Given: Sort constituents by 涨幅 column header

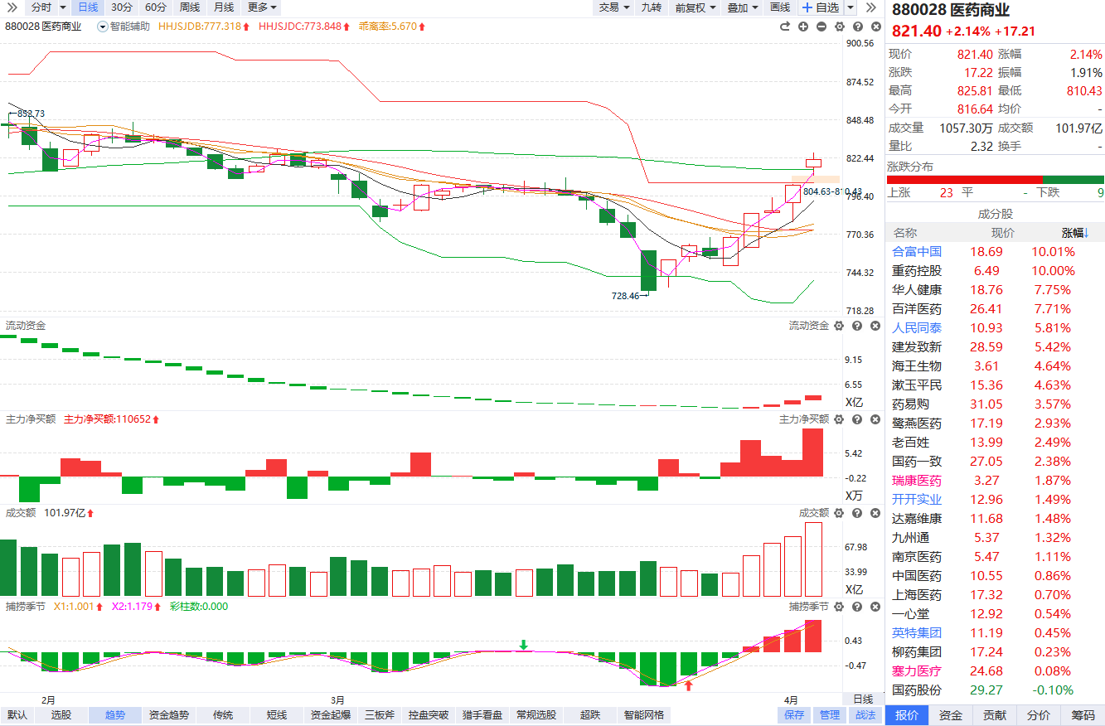Looking at the screenshot, I should (1074, 233).
